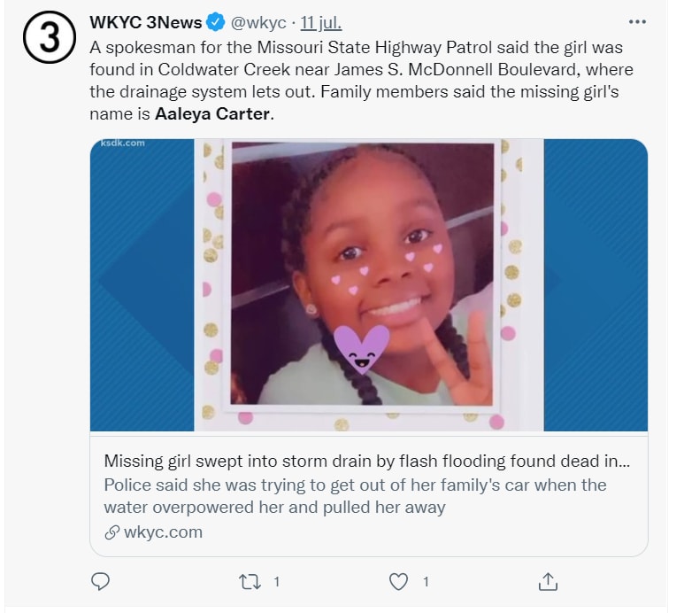684x613 pixels.
Task: Open the wkyc.com domain link
Action: [163, 532]
